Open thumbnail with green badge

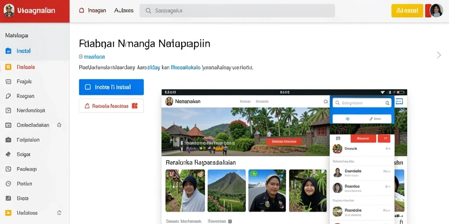tap(267, 191)
